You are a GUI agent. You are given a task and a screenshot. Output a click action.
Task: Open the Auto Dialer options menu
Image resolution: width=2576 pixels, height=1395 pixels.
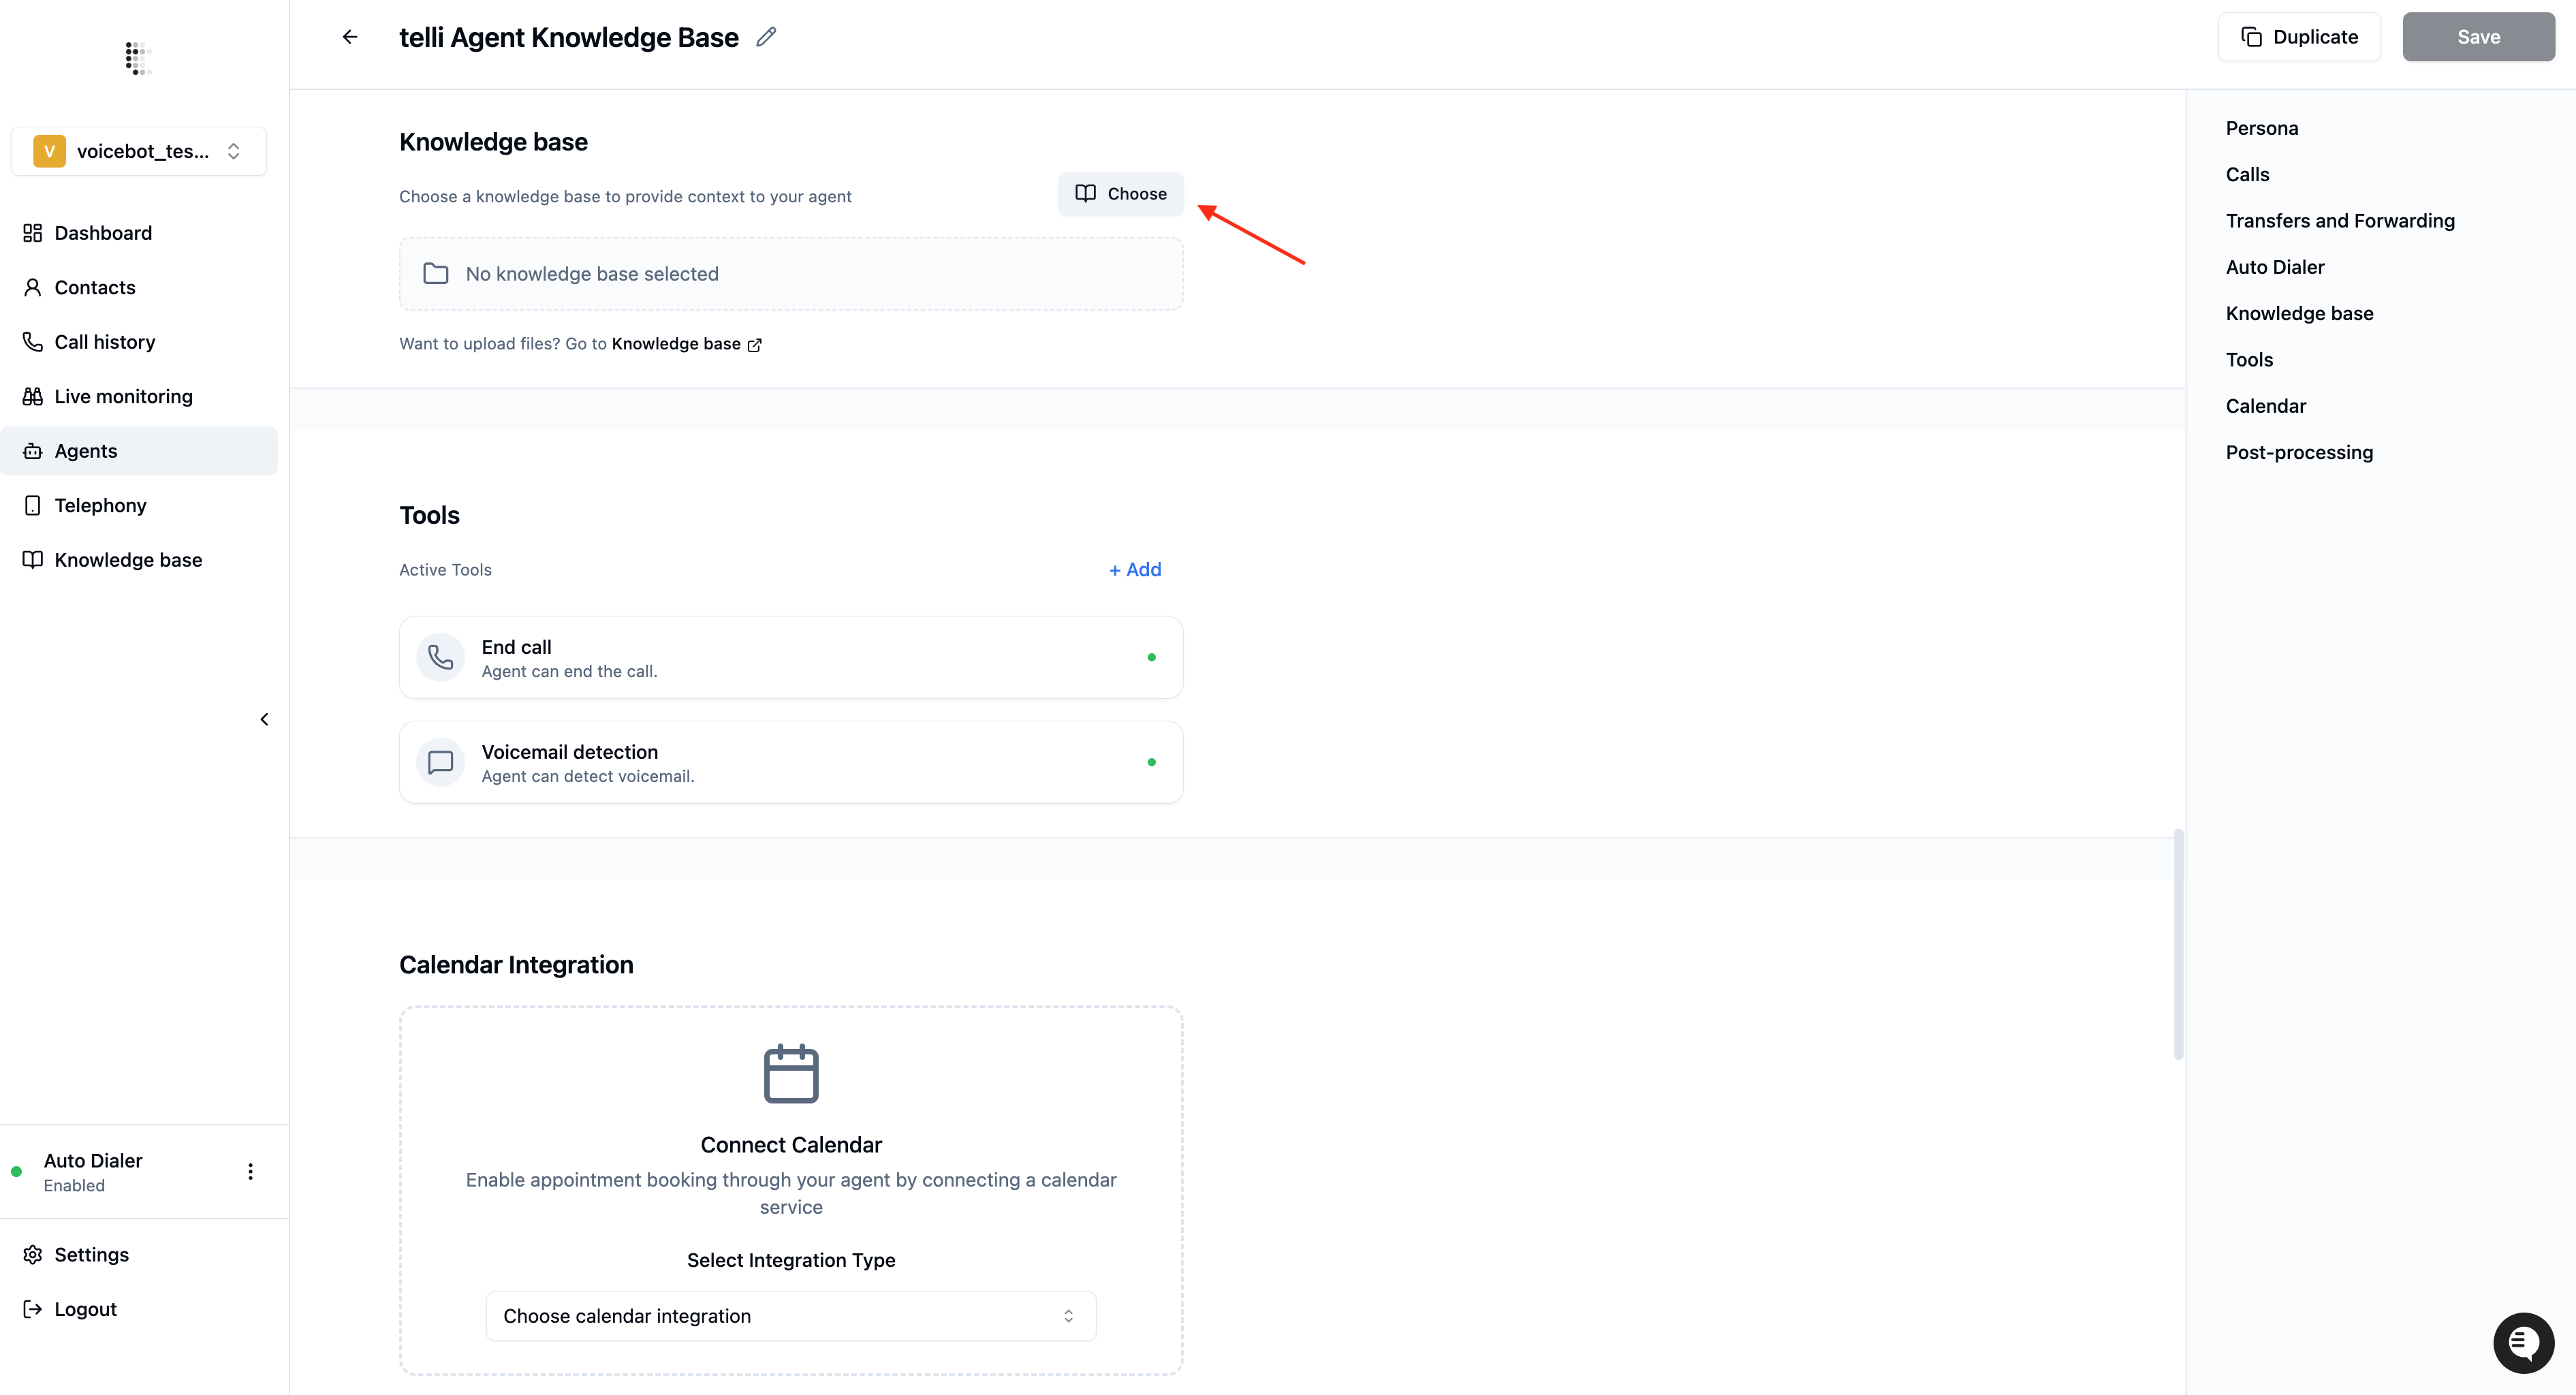[250, 1171]
